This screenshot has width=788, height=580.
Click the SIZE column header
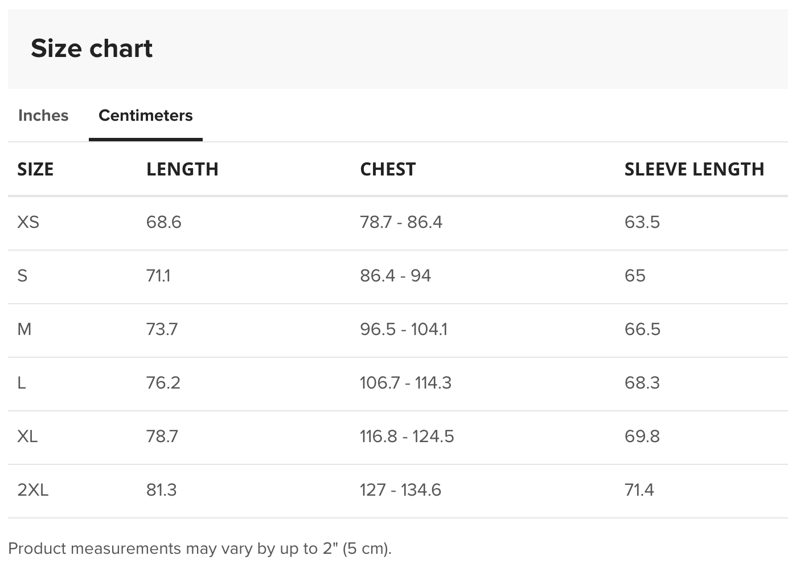point(35,169)
